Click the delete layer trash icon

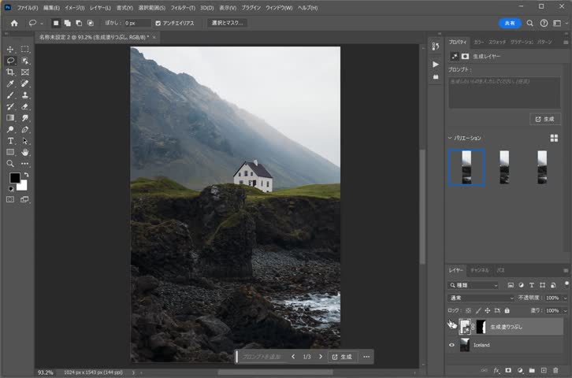tap(556, 369)
